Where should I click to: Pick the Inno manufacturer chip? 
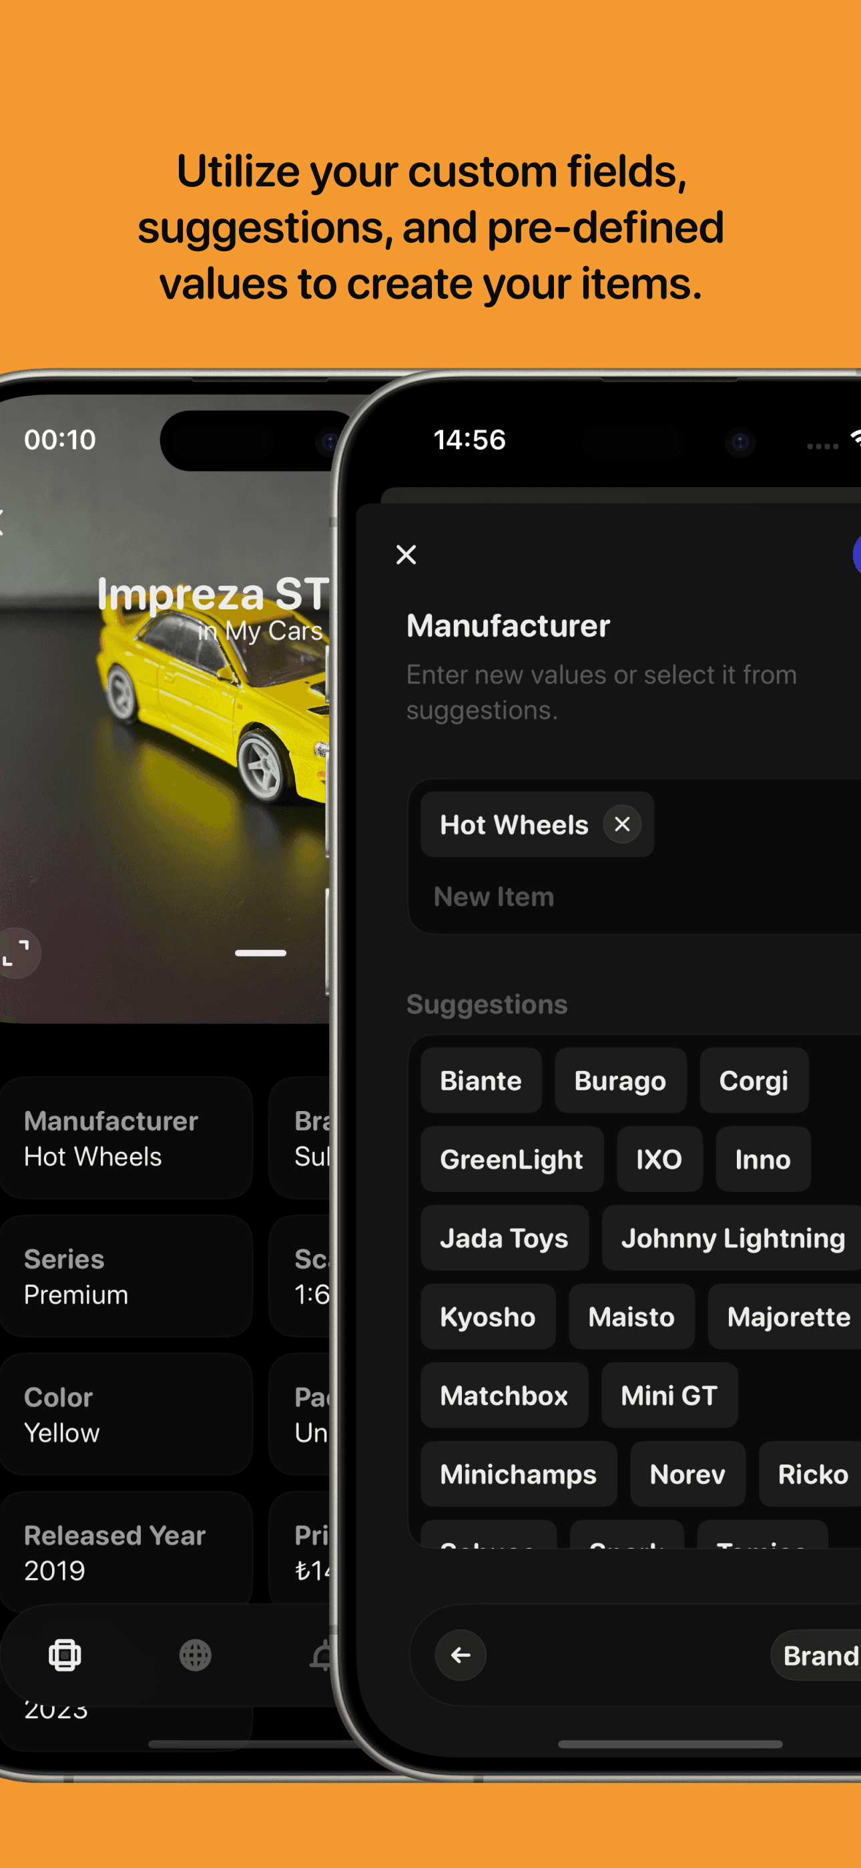(x=762, y=1158)
